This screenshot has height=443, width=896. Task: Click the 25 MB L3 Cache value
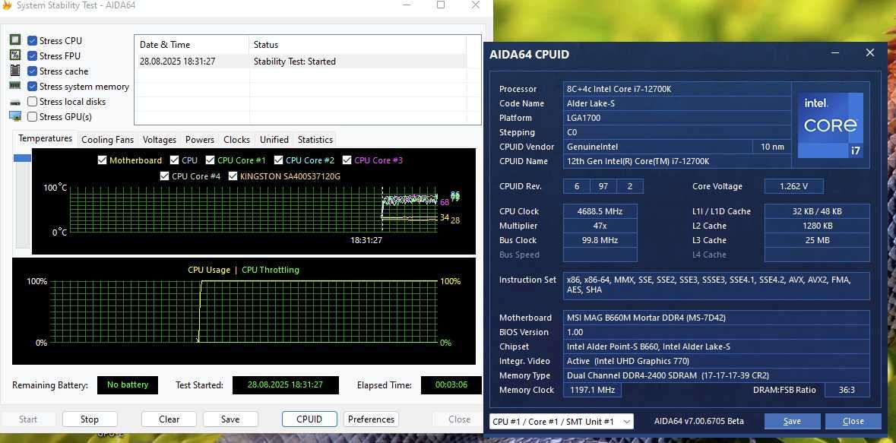point(817,240)
